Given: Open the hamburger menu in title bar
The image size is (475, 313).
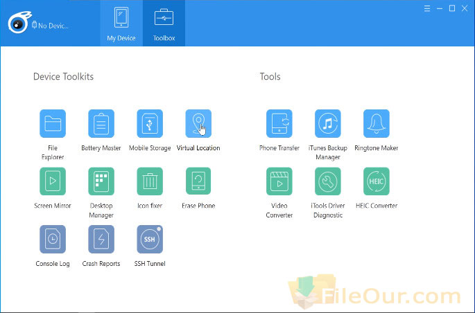Looking at the screenshot, I should pyautogui.click(x=427, y=8).
